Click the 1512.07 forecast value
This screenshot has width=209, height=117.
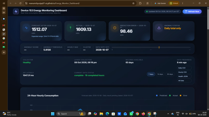pos(39,29)
